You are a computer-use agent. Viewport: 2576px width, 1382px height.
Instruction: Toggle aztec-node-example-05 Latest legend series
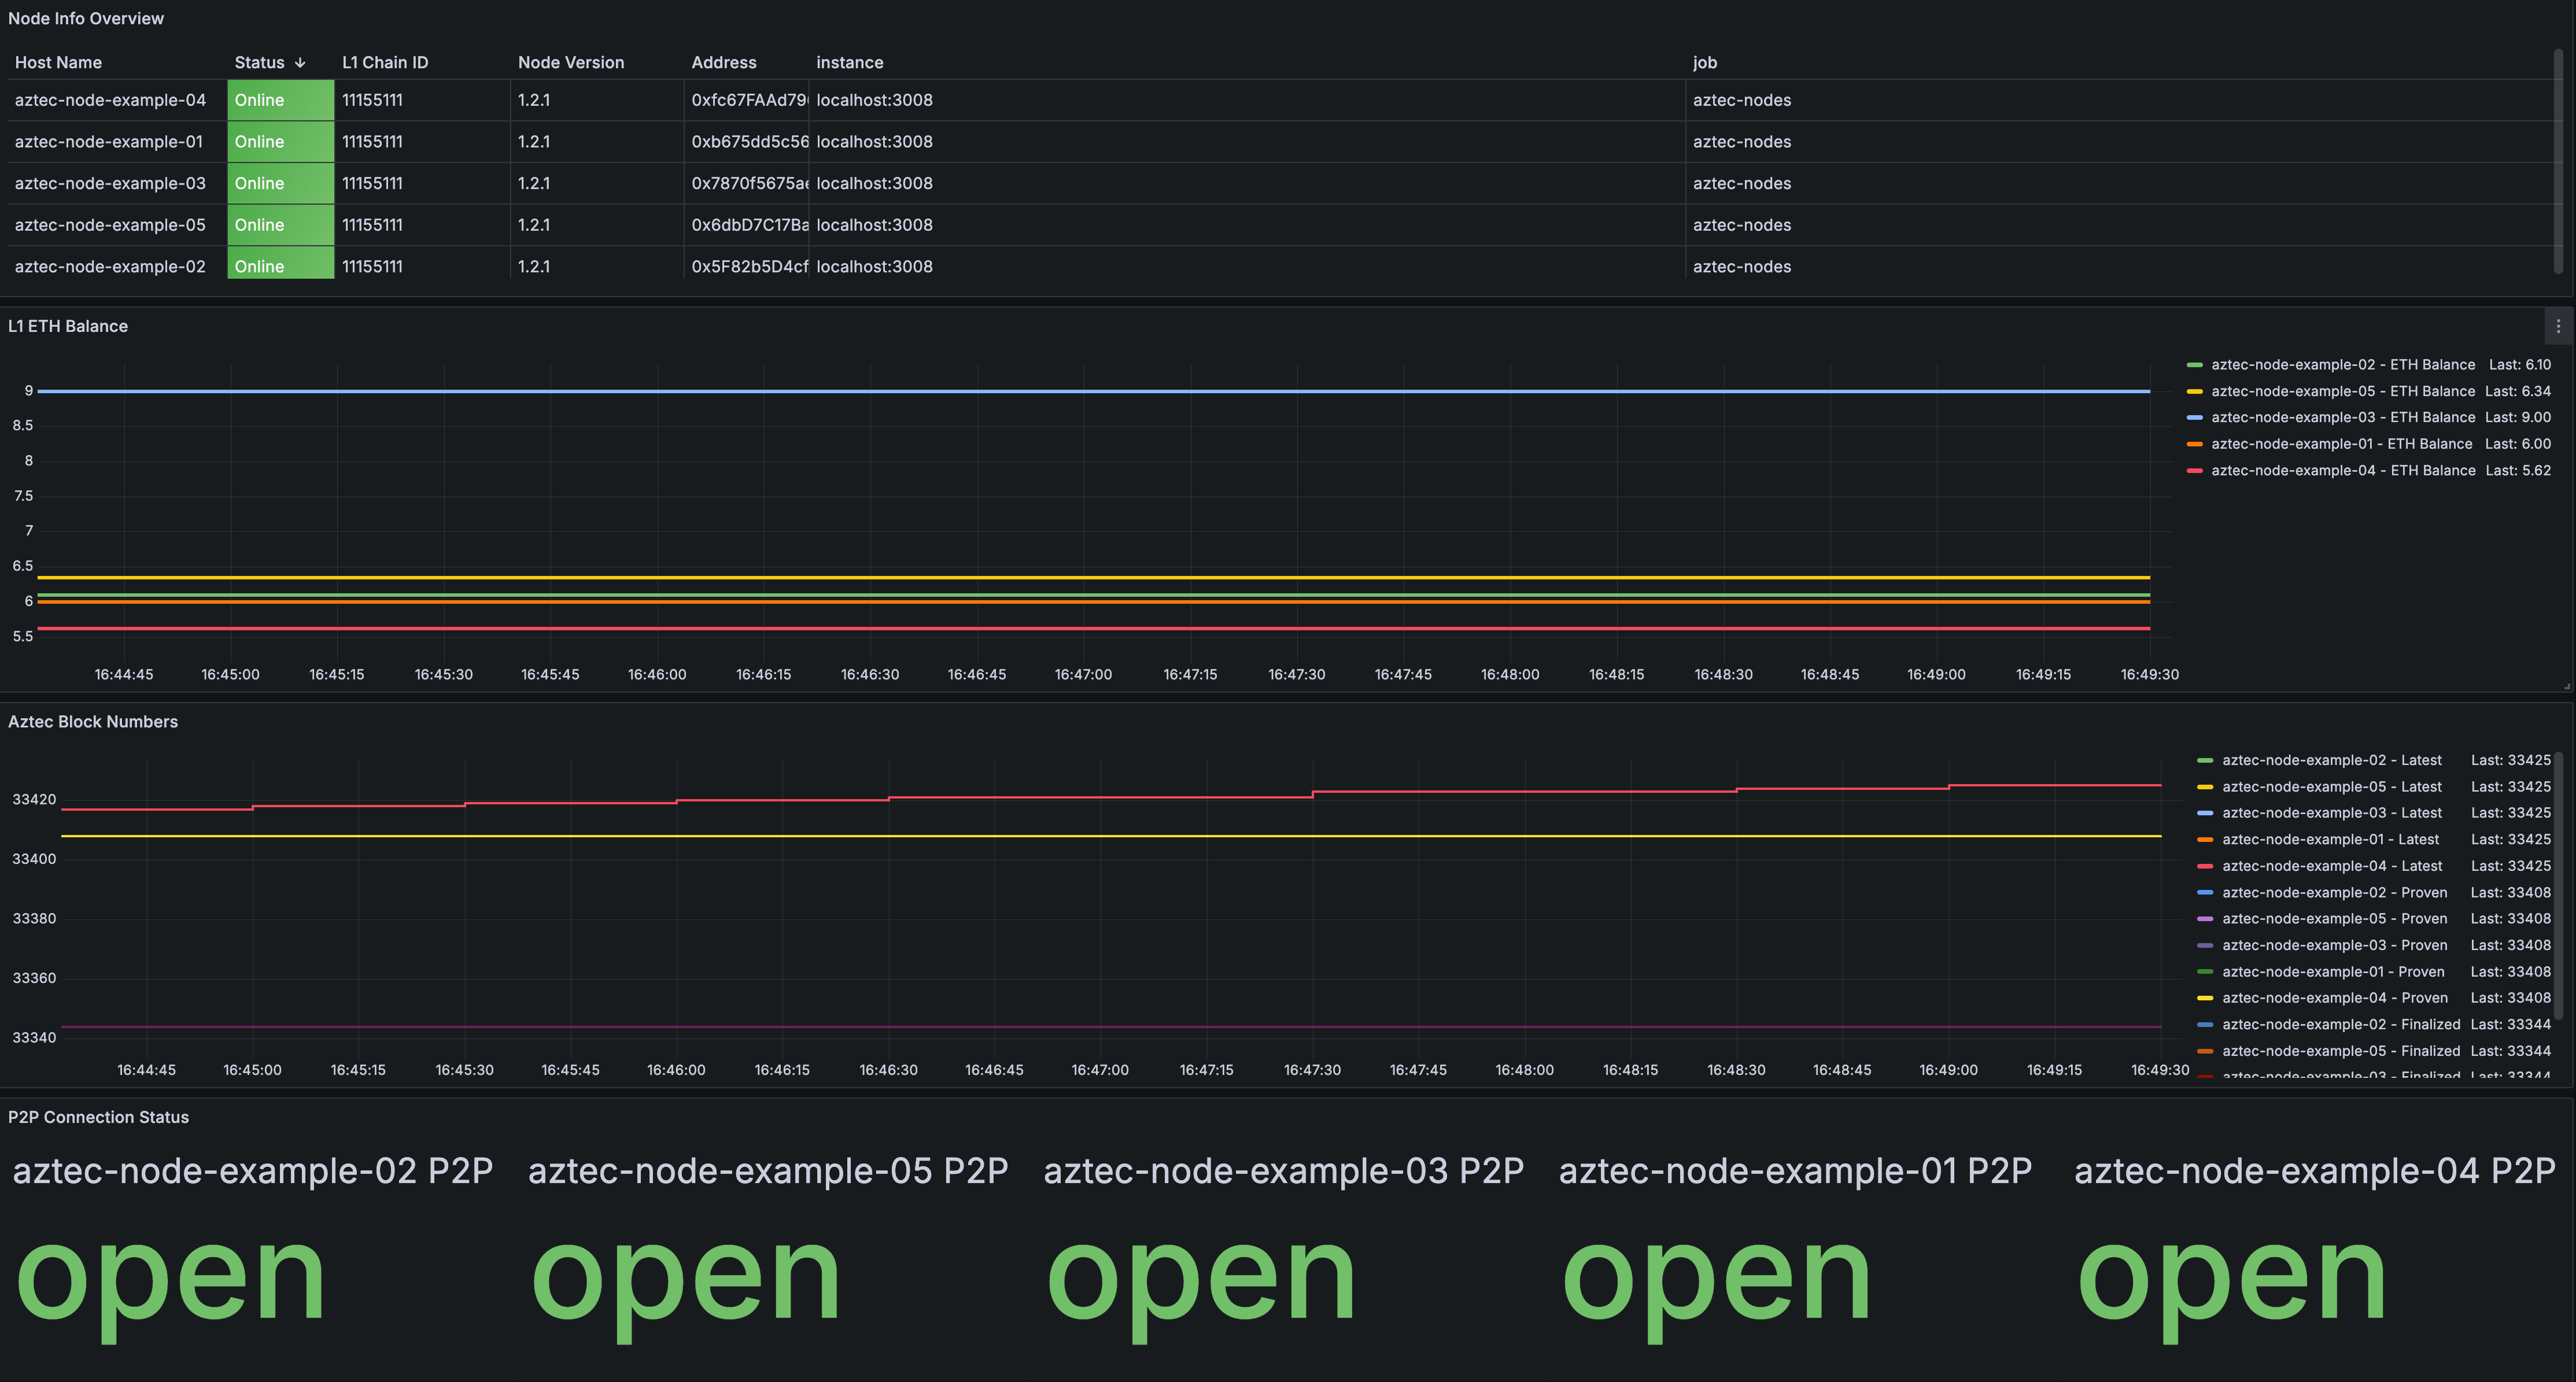click(x=2332, y=787)
